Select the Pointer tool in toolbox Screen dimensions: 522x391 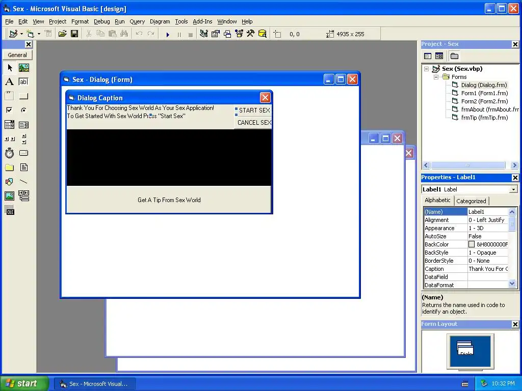[10, 68]
